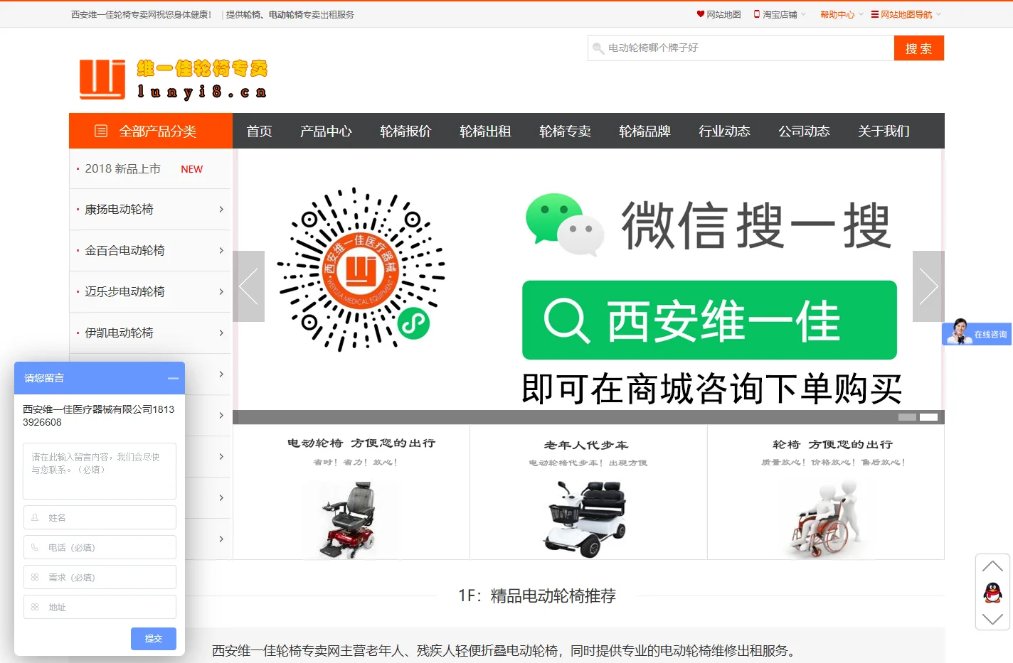Click the scroll-to-top up arrow
1013x663 pixels.
(992, 566)
